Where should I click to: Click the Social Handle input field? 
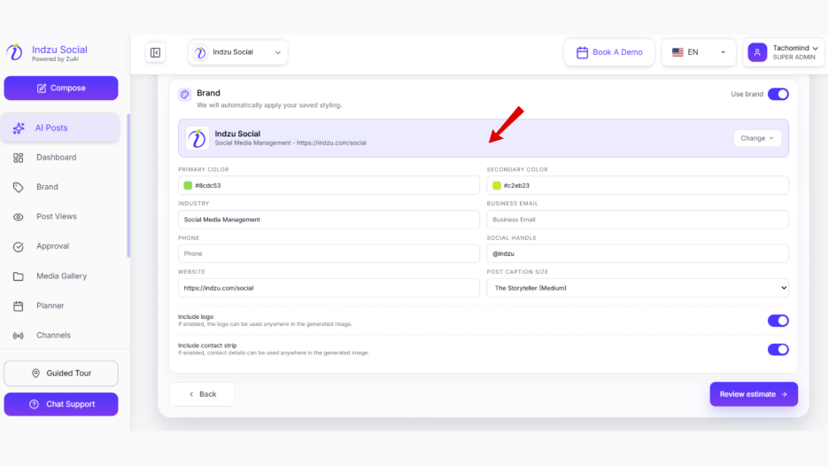click(x=637, y=254)
